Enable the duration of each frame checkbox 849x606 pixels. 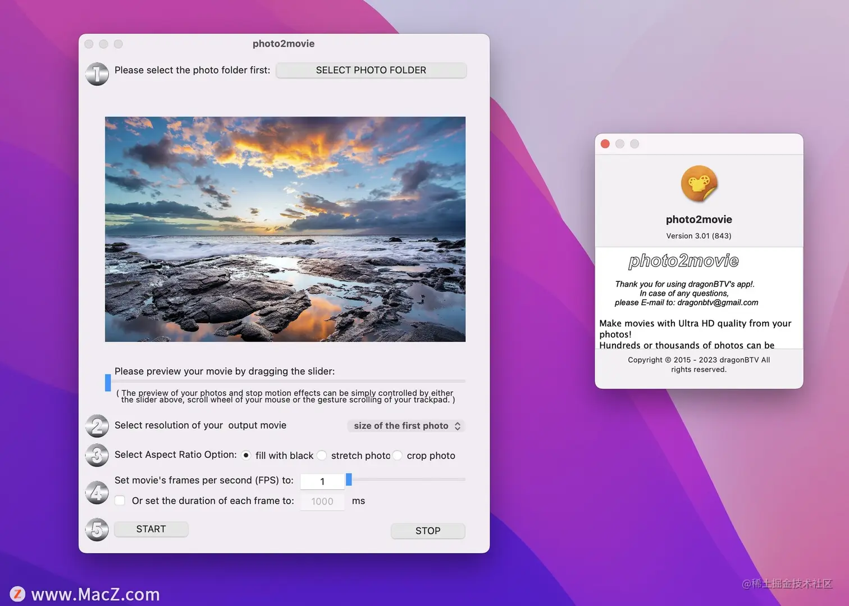coord(120,501)
